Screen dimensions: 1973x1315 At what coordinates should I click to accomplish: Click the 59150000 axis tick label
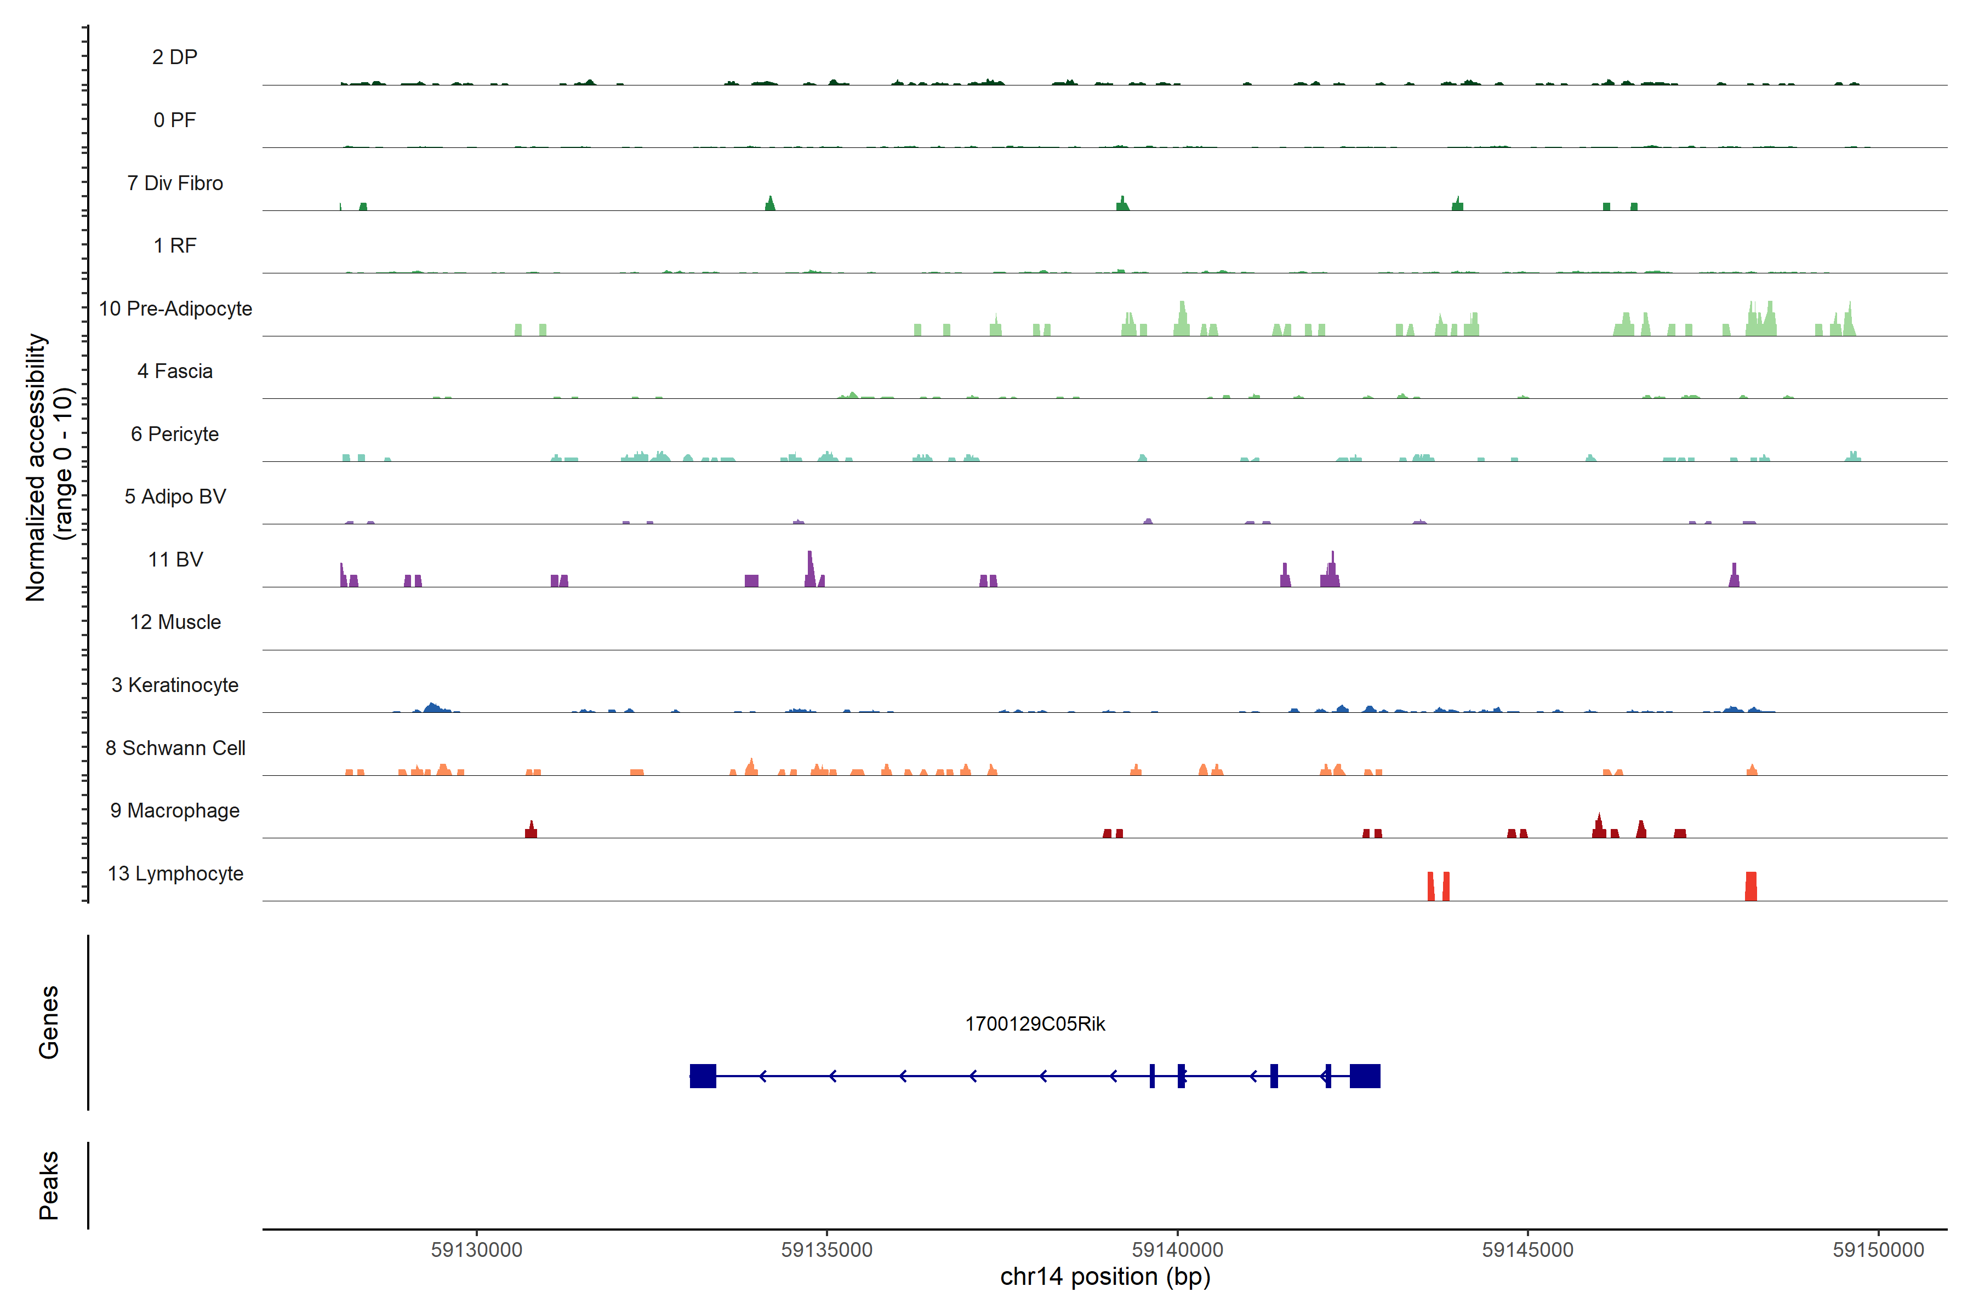1878,1250
